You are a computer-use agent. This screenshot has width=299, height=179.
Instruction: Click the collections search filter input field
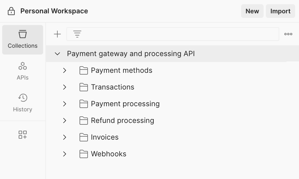(179, 34)
